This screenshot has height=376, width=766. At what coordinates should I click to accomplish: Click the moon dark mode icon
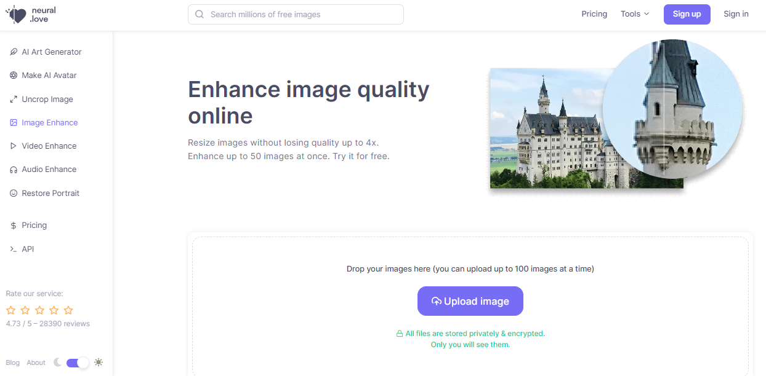pos(58,362)
